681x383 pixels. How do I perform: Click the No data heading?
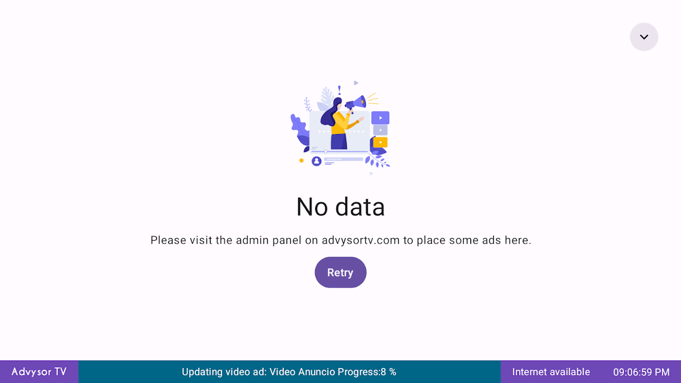point(340,207)
